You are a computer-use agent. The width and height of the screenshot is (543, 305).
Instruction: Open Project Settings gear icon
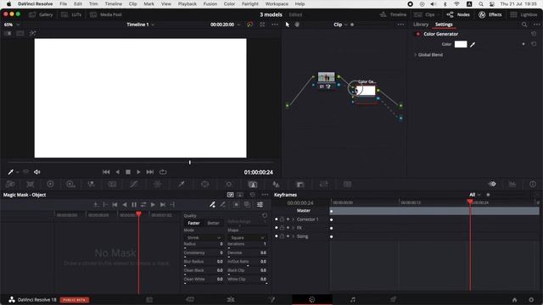pyautogui.click(x=531, y=300)
